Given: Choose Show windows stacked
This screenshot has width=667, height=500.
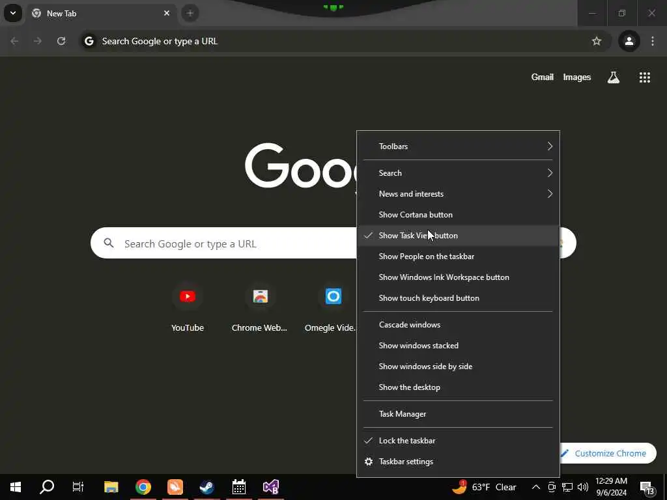Looking at the screenshot, I should click(x=458, y=346).
